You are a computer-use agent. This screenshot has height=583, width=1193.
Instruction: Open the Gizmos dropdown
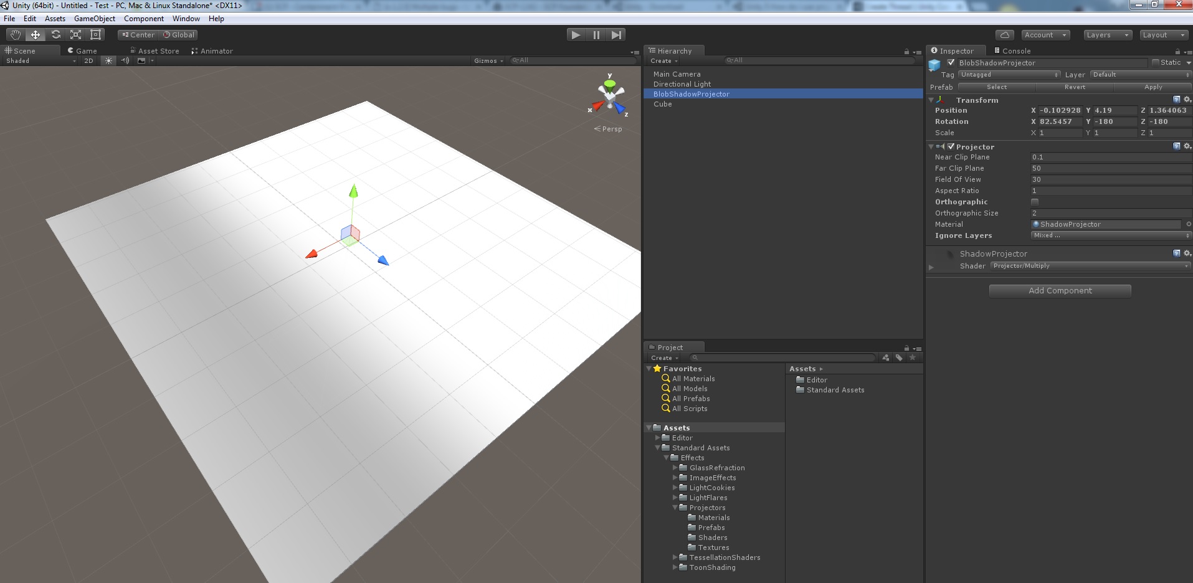coord(488,60)
